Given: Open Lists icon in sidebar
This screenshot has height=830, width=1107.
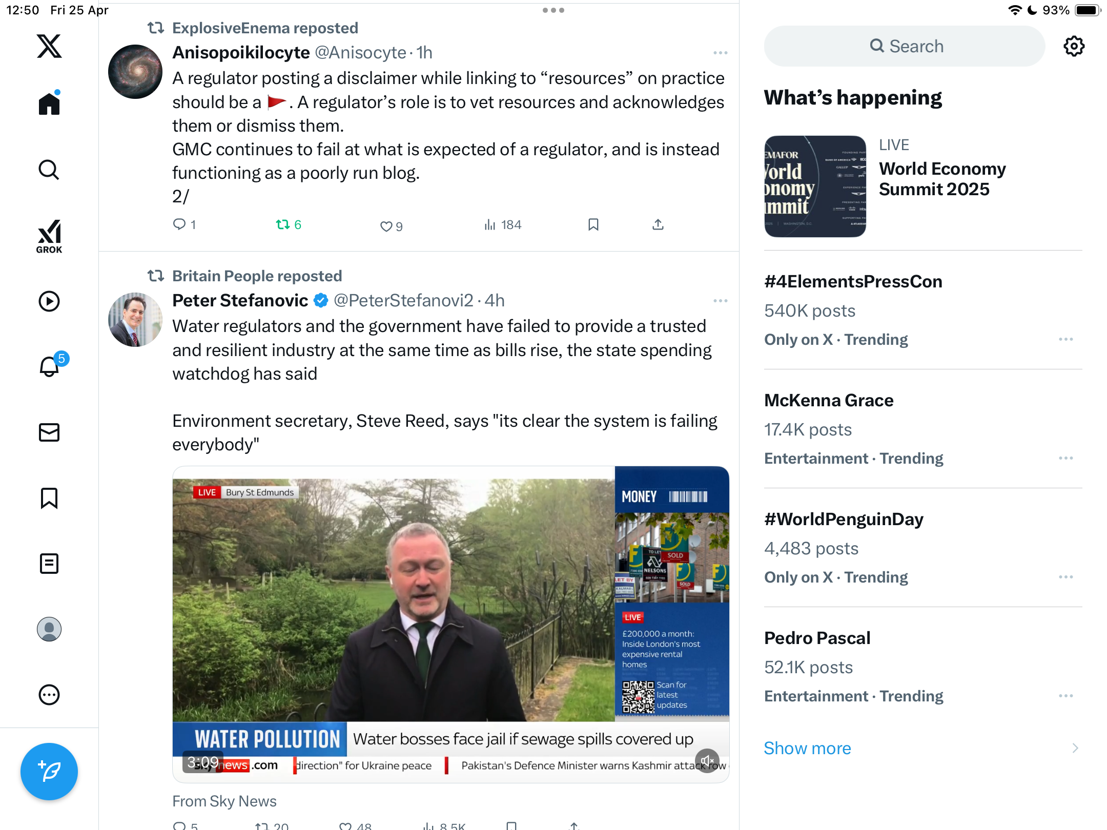Looking at the screenshot, I should click(49, 564).
